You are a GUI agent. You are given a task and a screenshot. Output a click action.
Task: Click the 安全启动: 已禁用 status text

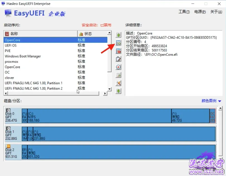point(96,25)
